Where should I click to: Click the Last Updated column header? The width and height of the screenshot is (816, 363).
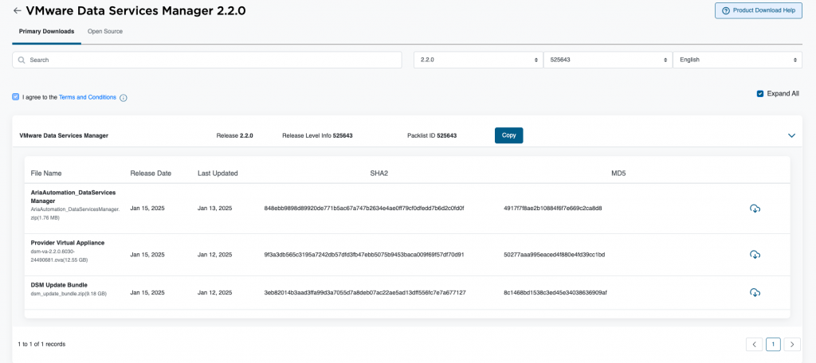218,174
